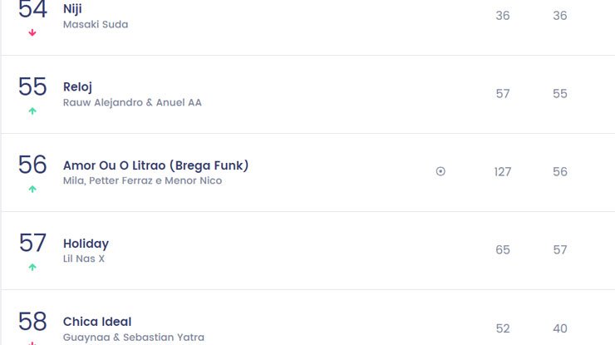Click the red arrow under rank 58

[32, 343]
